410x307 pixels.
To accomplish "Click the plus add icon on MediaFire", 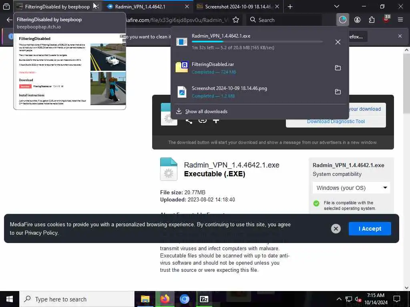I will [216, 121].
